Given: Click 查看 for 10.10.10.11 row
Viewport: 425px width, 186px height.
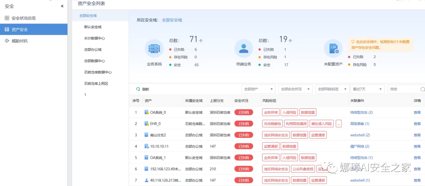Looking at the screenshot, I should point(417,146).
